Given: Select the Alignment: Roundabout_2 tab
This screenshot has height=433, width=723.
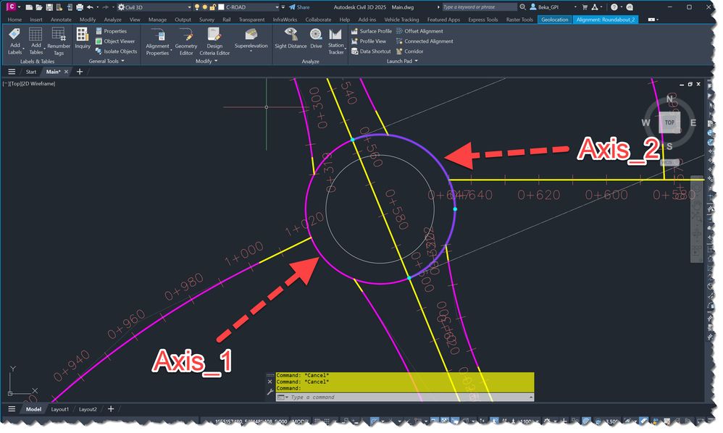Looking at the screenshot, I should point(605,20).
